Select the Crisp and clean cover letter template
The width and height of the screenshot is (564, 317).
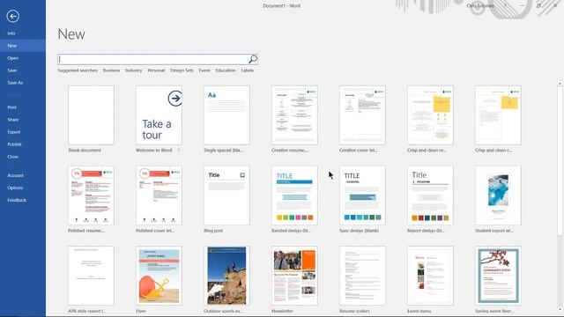tap(498, 115)
